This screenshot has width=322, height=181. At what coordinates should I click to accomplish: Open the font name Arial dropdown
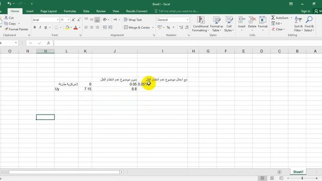pos(58,20)
